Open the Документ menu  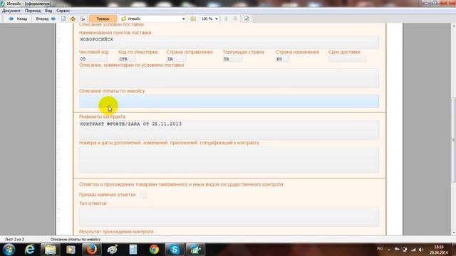[x=11, y=11]
